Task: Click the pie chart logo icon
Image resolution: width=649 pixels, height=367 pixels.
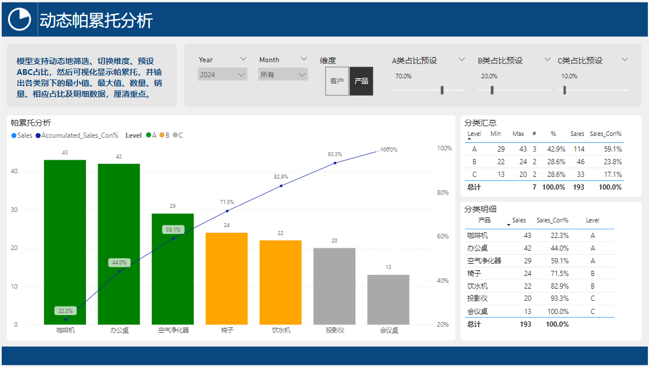Action: (20, 20)
